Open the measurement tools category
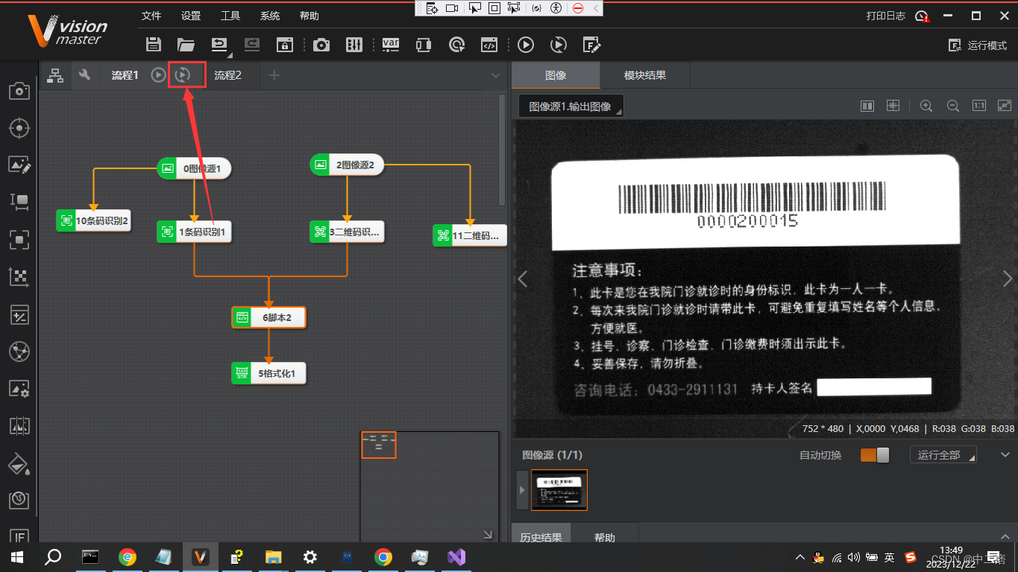This screenshot has height=572, width=1018. click(x=19, y=201)
